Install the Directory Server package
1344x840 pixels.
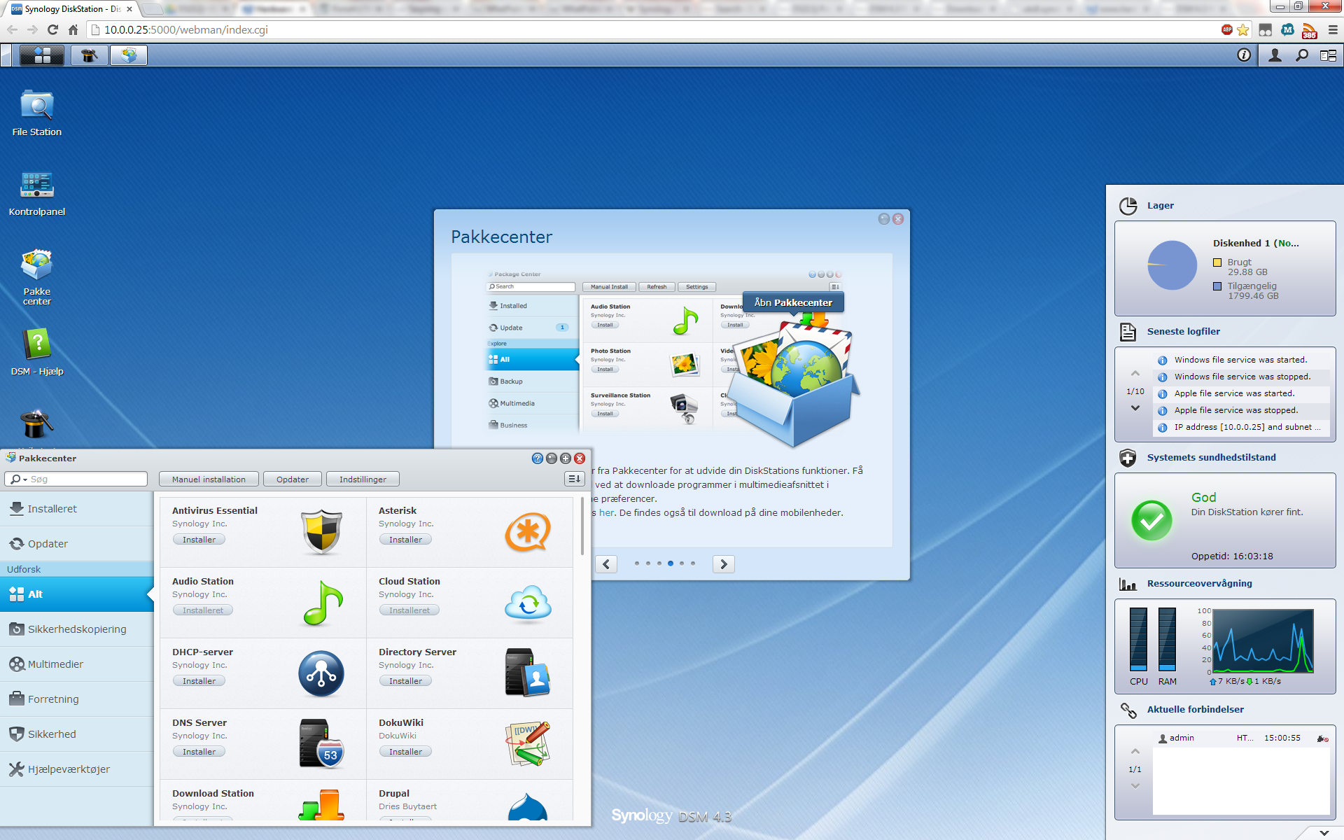[405, 681]
